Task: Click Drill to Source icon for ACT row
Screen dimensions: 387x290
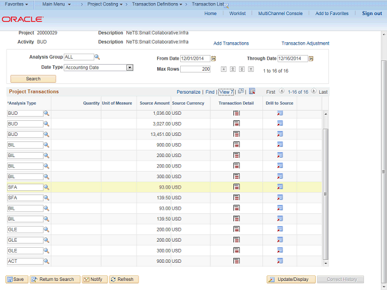Action: click(280, 262)
